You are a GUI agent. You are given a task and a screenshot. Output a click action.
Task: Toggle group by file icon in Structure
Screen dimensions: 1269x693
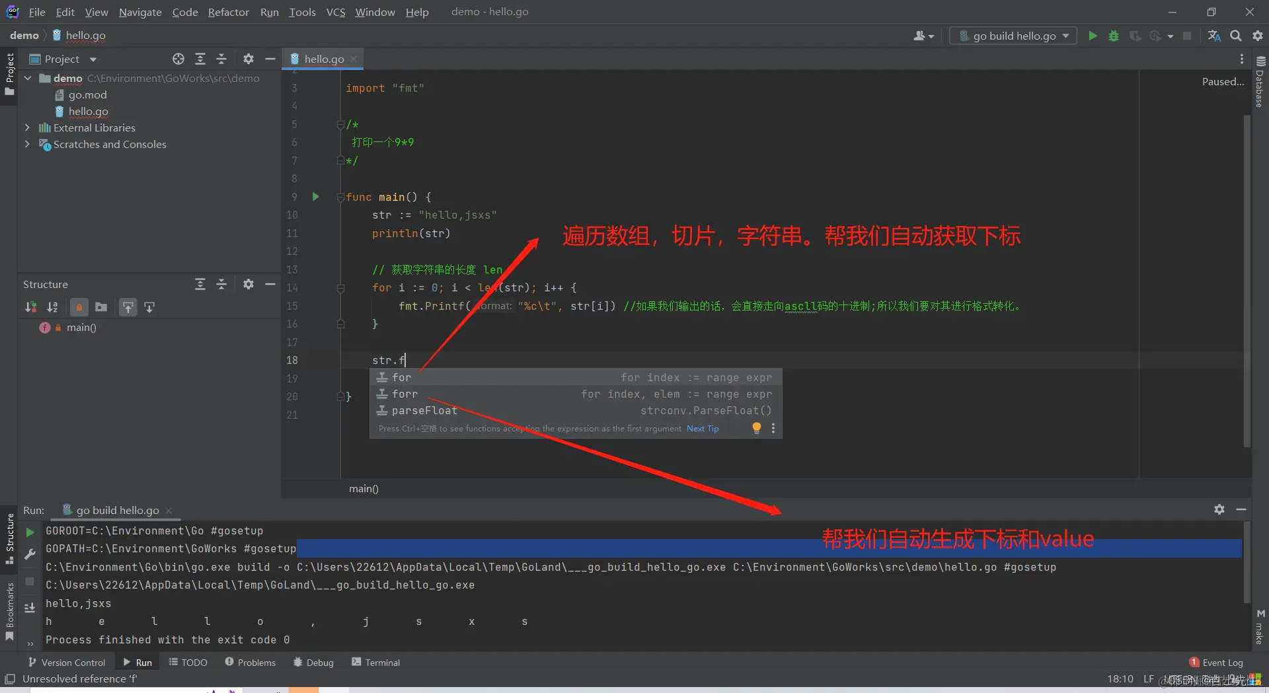[x=101, y=307]
